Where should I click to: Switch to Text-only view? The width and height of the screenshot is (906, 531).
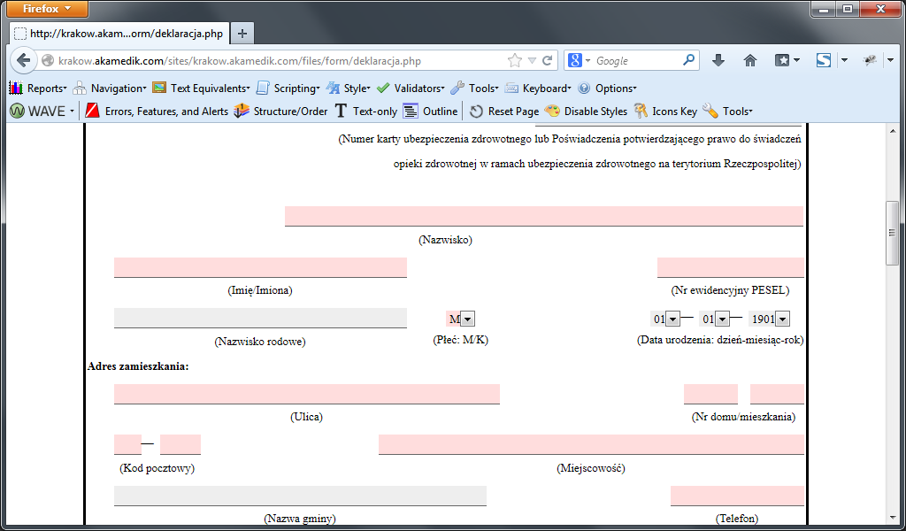[365, 111]
